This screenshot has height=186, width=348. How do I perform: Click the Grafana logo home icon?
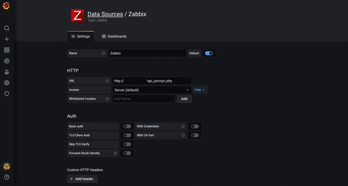(6, 6)
